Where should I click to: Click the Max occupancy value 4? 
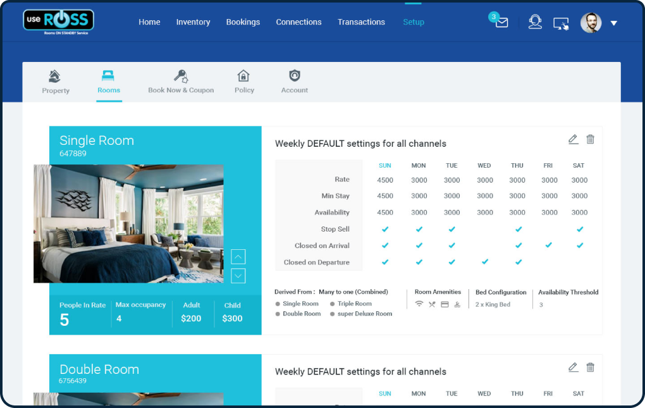[x=119, y=318]
